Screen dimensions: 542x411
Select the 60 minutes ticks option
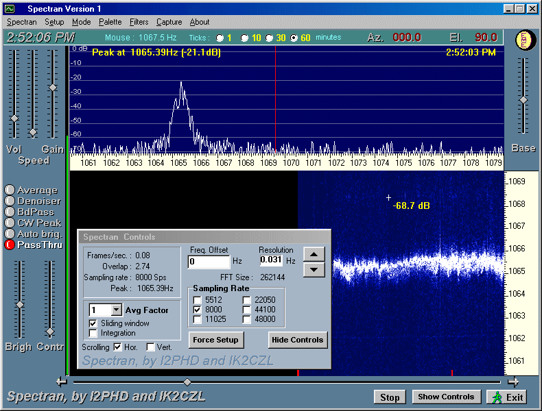pyautogui.click(x=294, y=38)
